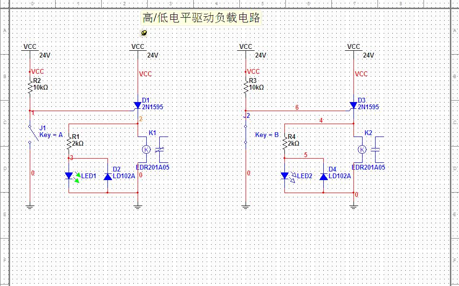Image resolution: width=459 pixels, height=286 pixels.
Task: Click the leftmost VCC power symbol above R2
Action: point(30,47)
